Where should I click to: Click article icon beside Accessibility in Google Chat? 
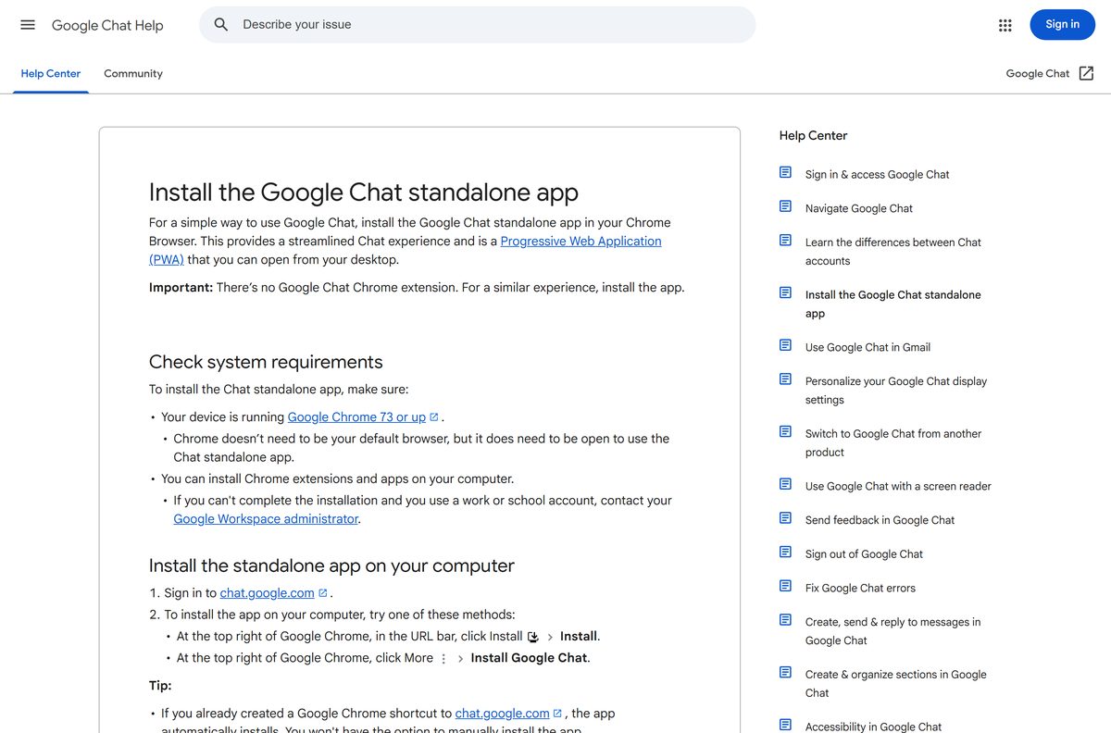pos(785,725)
